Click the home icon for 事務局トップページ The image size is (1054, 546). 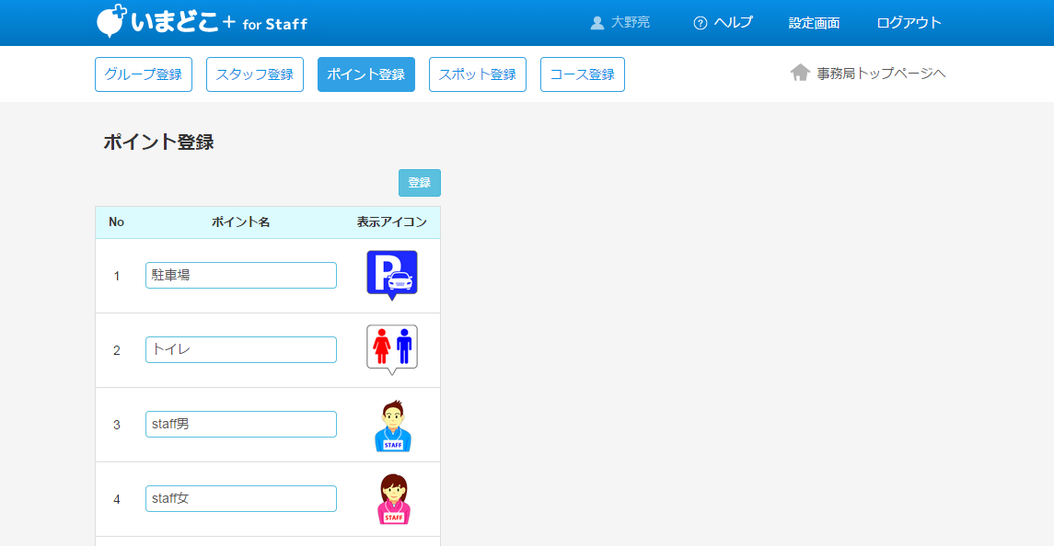coord(800,73)
